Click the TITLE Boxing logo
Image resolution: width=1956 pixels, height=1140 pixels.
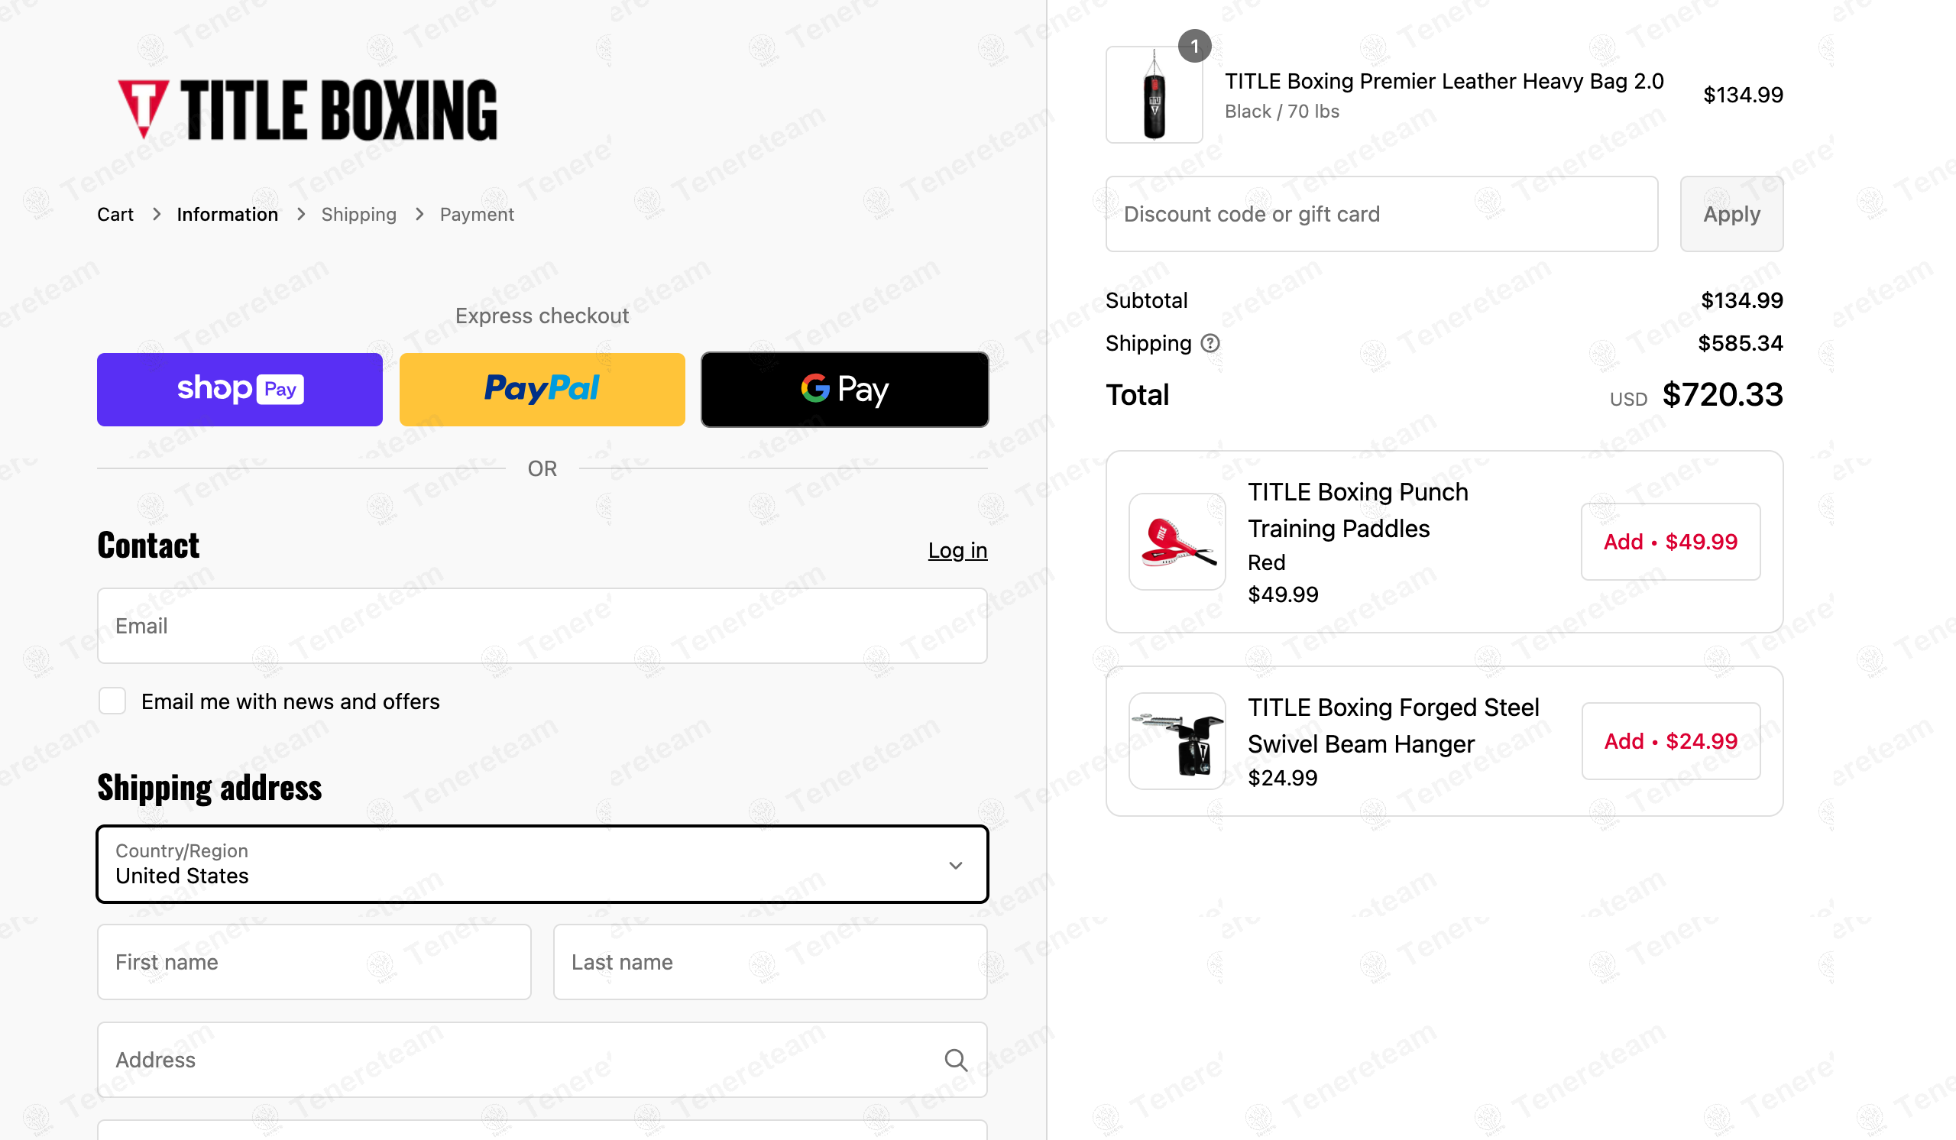point(307,109)
